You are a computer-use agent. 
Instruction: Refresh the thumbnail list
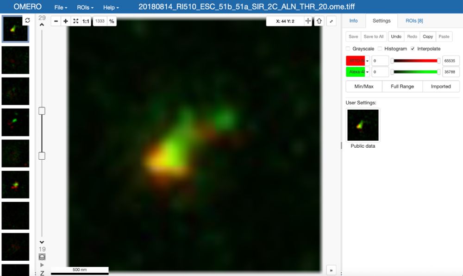click(27, 20)
